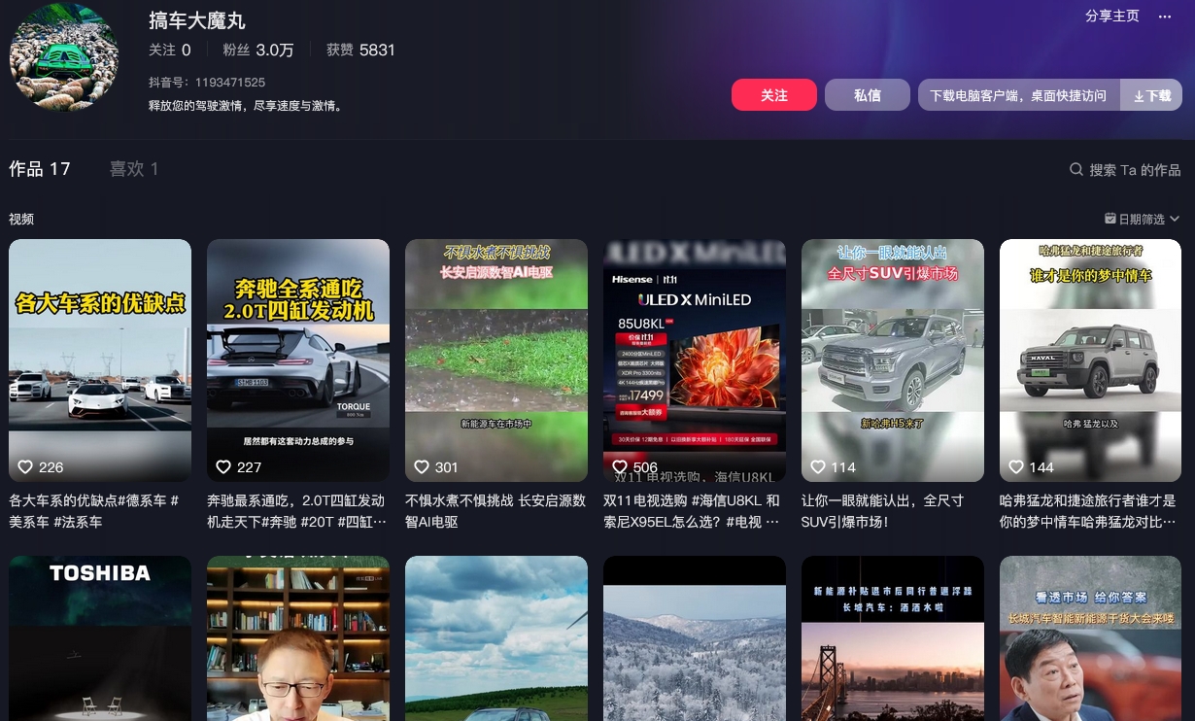The width and height of the screenshot is (1195, 721).
Task: Click the 分享主页 share link
Action: coord(1112,17)
